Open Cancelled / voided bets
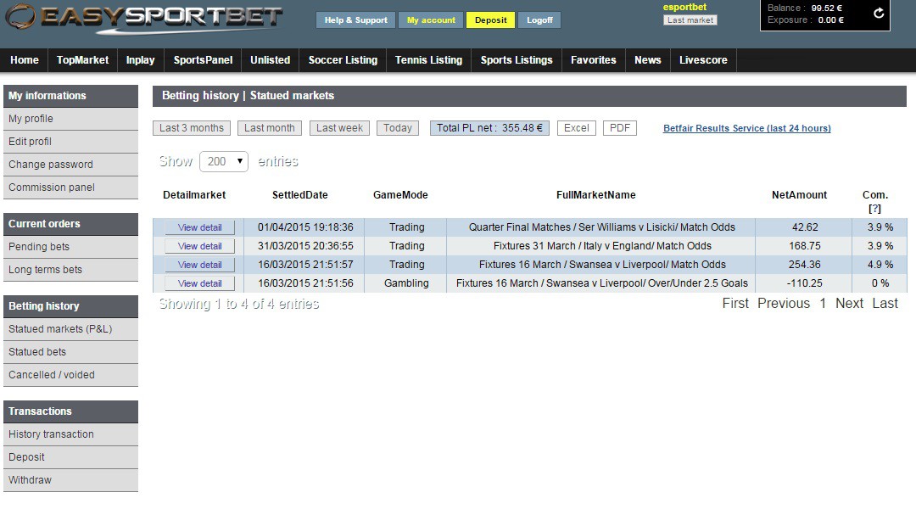Image resolution: width=916 pixels, height=526 pixels. [x=70, y=375]
